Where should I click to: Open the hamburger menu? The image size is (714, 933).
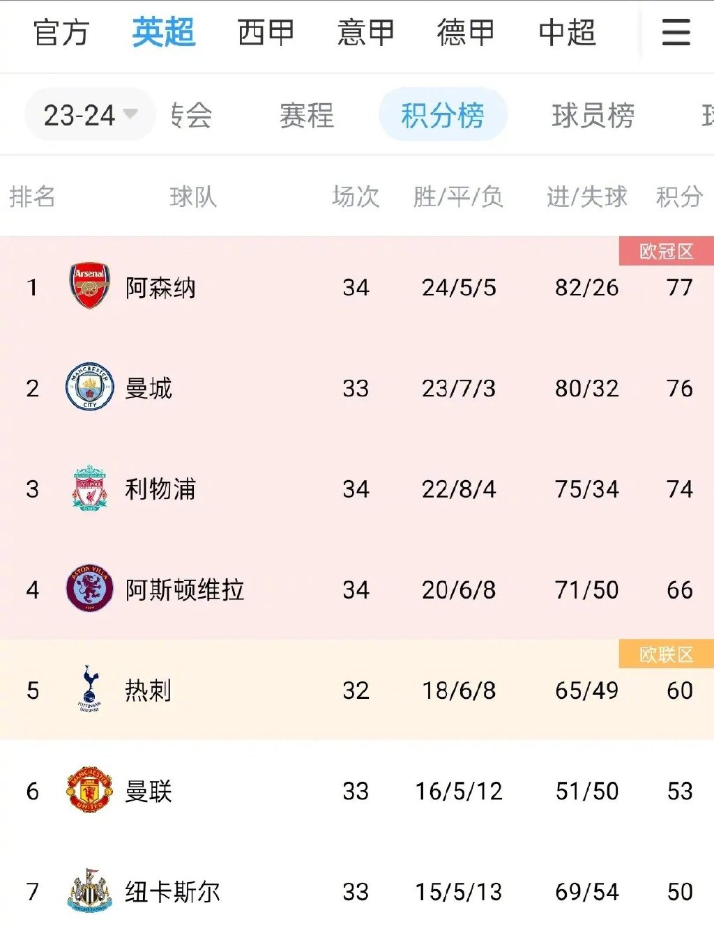coord(674,33)
